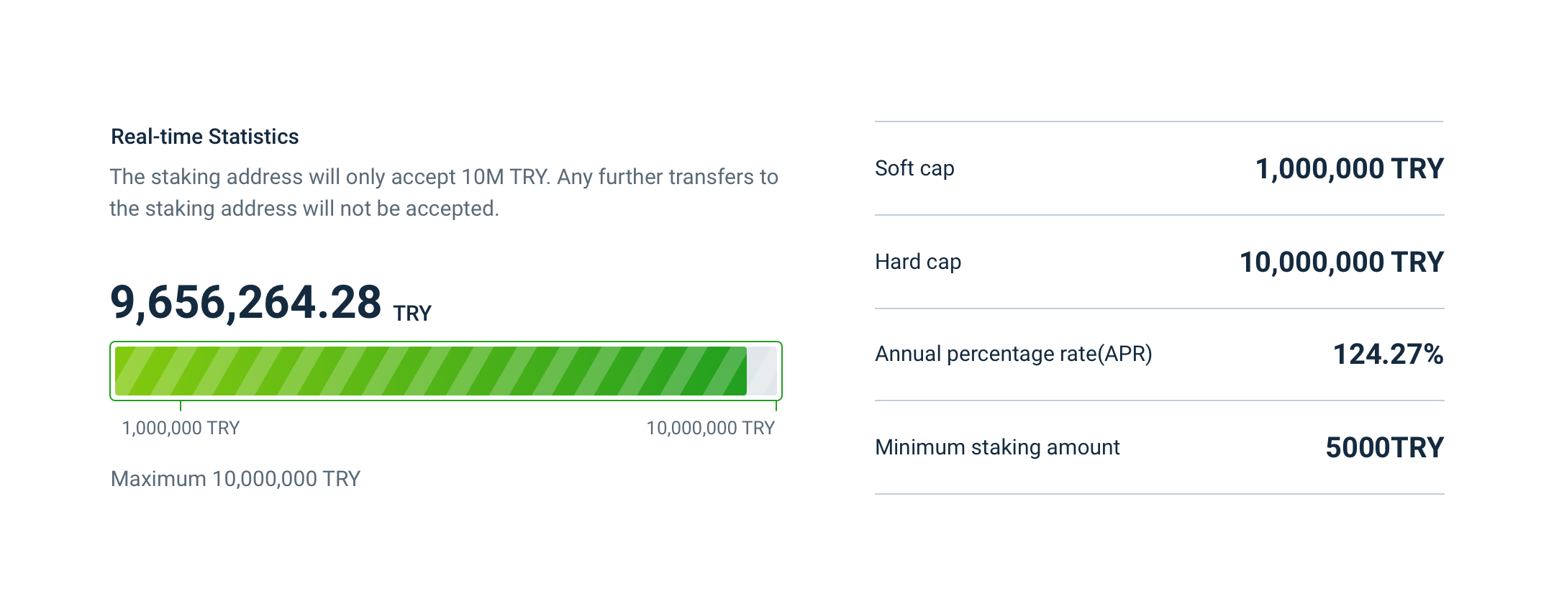Select the 9,656,264.28 staked amount
The image size is (1554, 604).
coord(245,302)
